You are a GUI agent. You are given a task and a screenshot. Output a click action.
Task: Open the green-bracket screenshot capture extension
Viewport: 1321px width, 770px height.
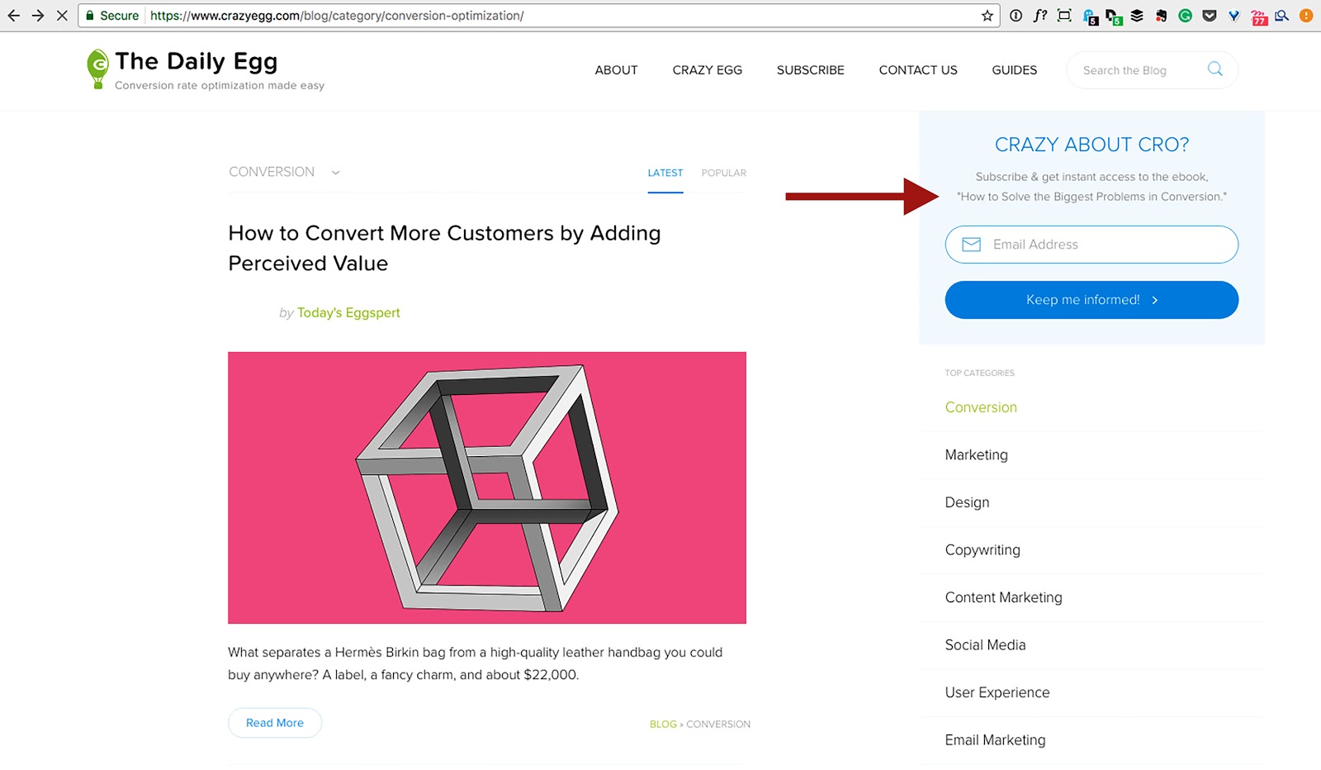pyautogui.click(x=1064, y=16)
